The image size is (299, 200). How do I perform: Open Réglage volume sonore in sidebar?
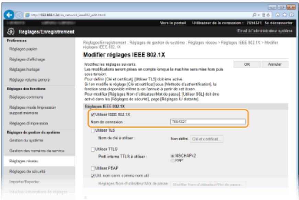coord(29,80)
